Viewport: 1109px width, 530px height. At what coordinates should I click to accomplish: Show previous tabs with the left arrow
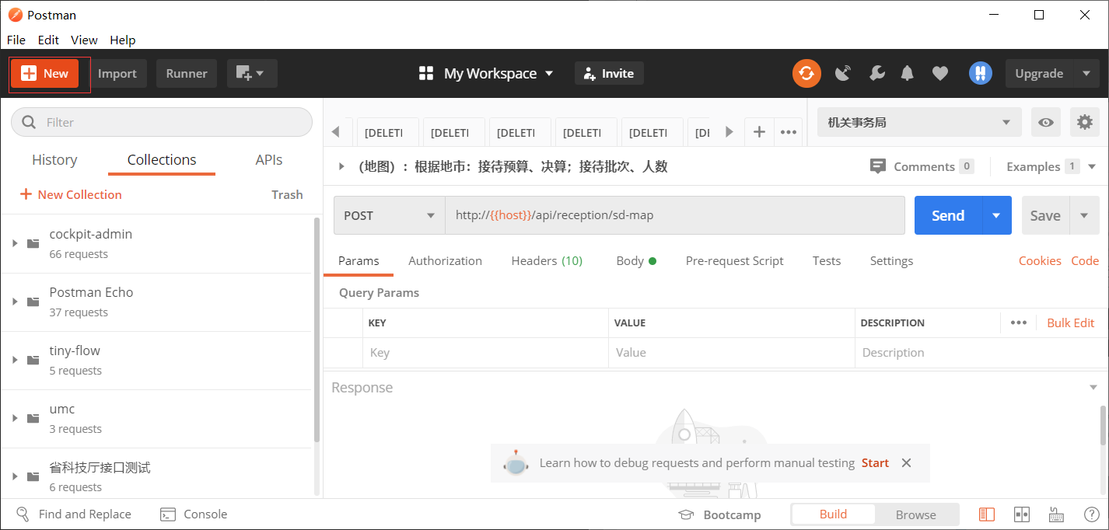[x=336, y=132]
